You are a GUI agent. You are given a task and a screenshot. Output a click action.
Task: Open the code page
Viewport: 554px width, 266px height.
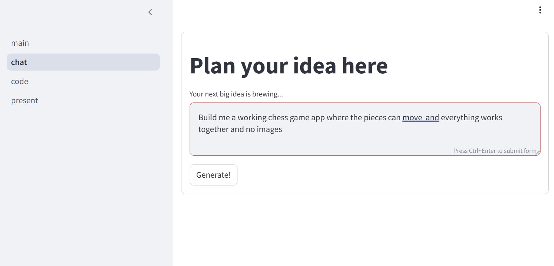coord(19,81)
